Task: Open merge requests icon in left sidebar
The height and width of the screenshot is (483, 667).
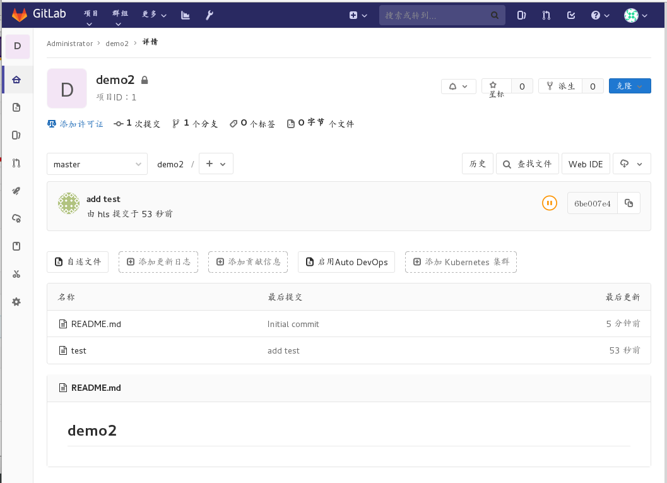Action: tap(16, 163)
